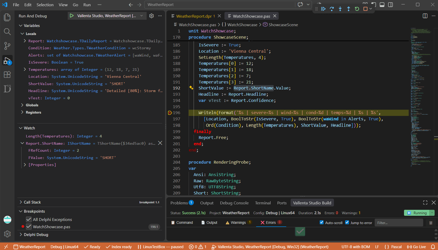Open the Explorer view in activity bar
Image resolution: width=438 pixels, height=250 pixels.
[7, 17]
